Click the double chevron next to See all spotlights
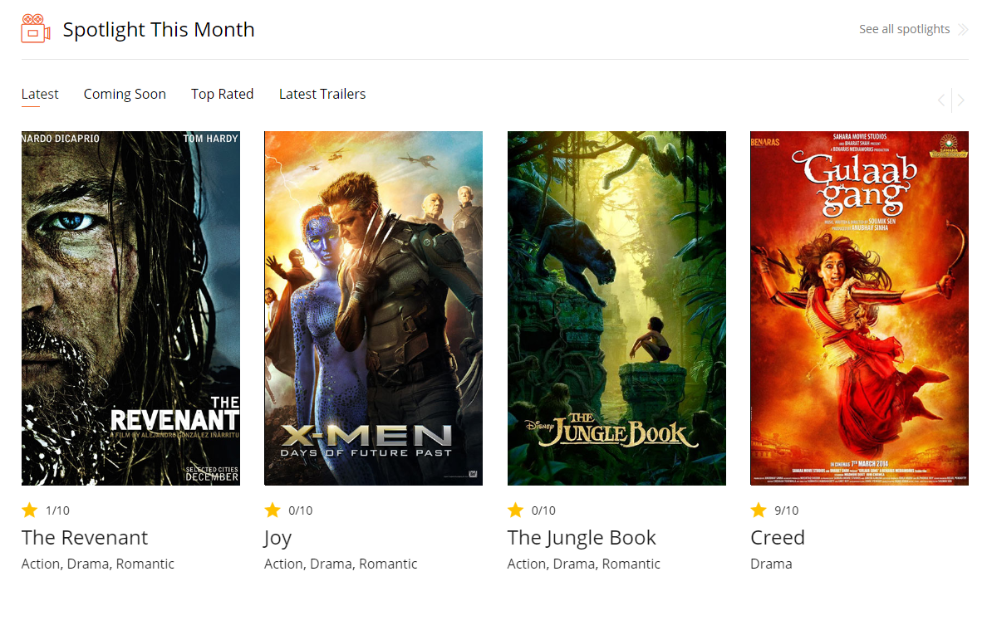992x635 pixels. (963, 29)
